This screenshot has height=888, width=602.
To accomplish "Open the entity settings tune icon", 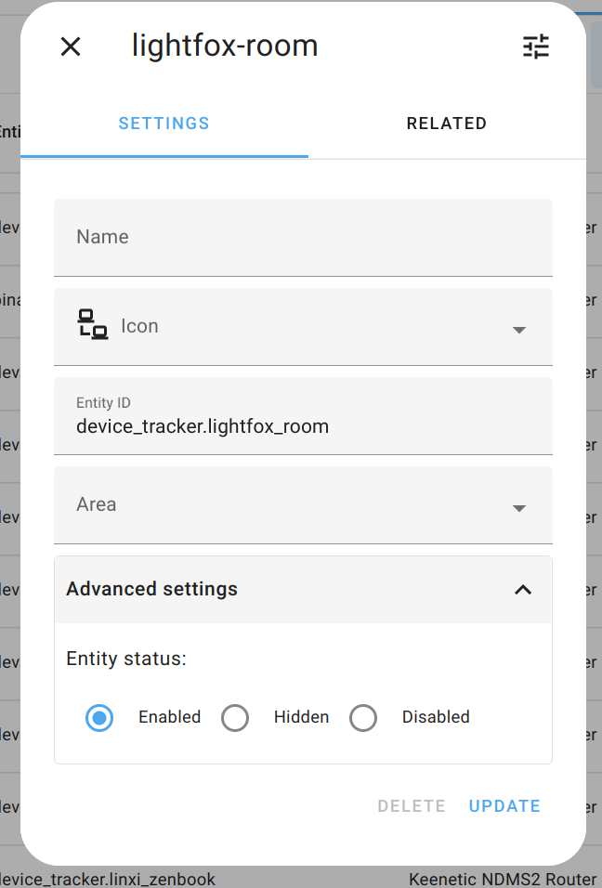I will [x=536, y=46].
